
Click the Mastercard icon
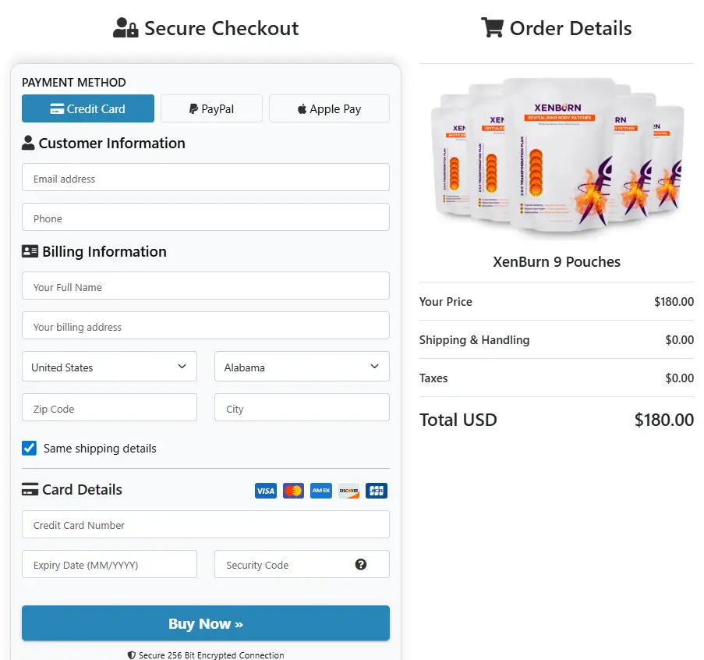click(x=293, y=491)
